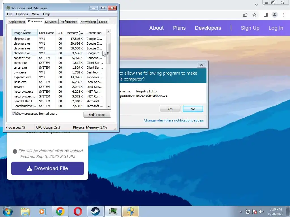Select the SearchIndexe... process row
This screenshot has height=217, width=290.
click(x=59, y=106)
